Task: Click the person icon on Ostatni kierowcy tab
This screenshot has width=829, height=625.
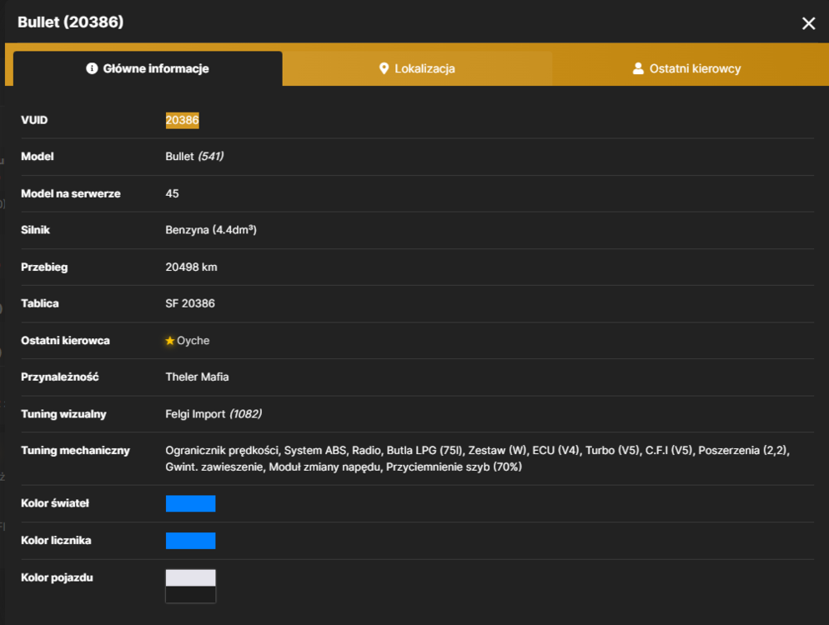Action: pos(638,68)
